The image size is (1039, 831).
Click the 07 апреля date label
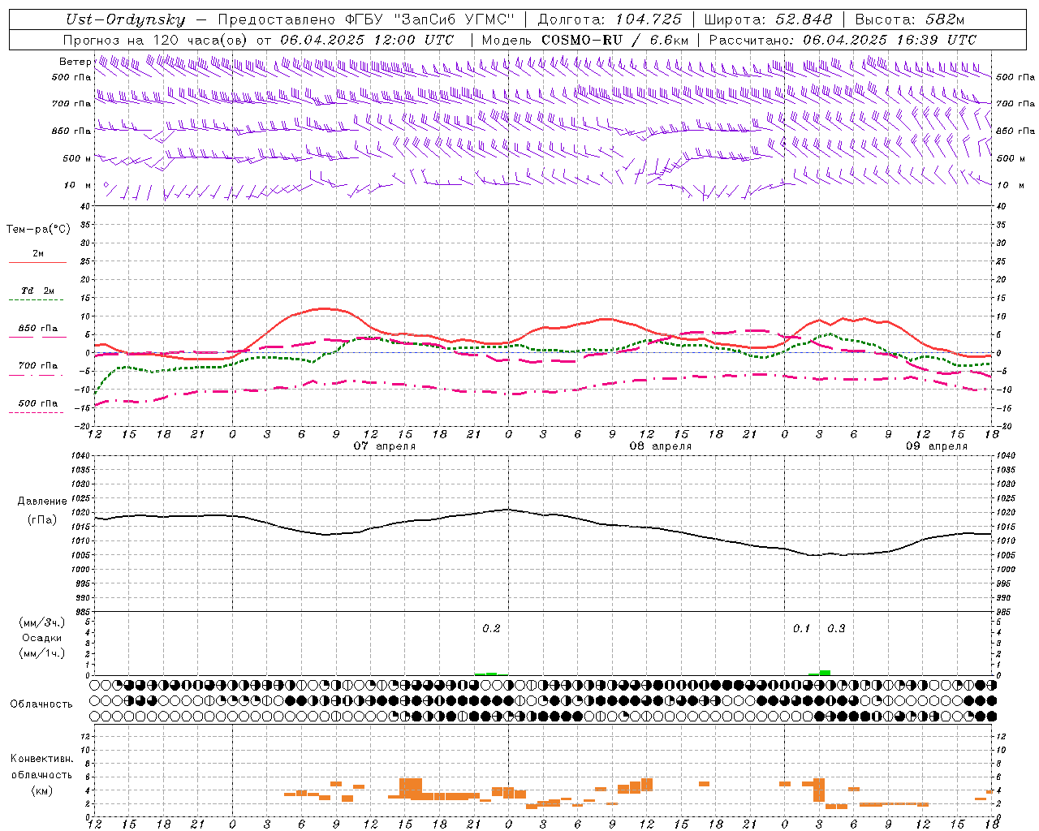click(x=385, y=446)
